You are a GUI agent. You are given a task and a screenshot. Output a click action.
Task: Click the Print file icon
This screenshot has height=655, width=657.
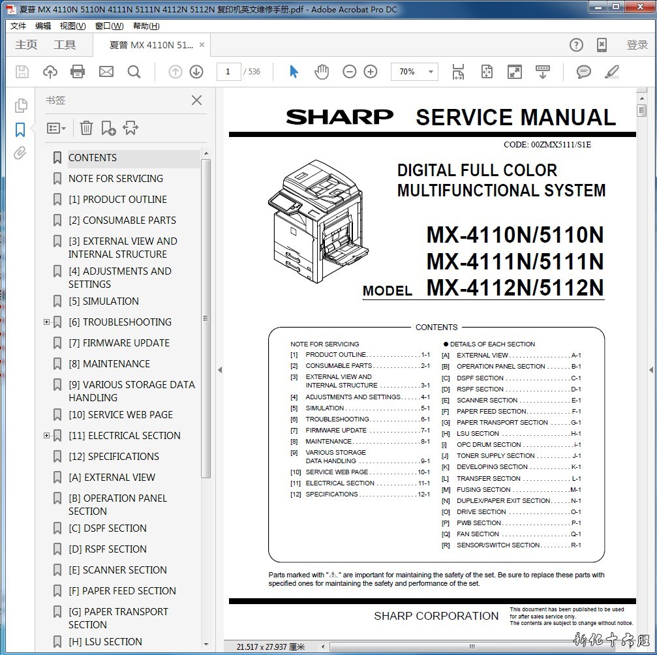pyautogui.click(x=78, y=72)
